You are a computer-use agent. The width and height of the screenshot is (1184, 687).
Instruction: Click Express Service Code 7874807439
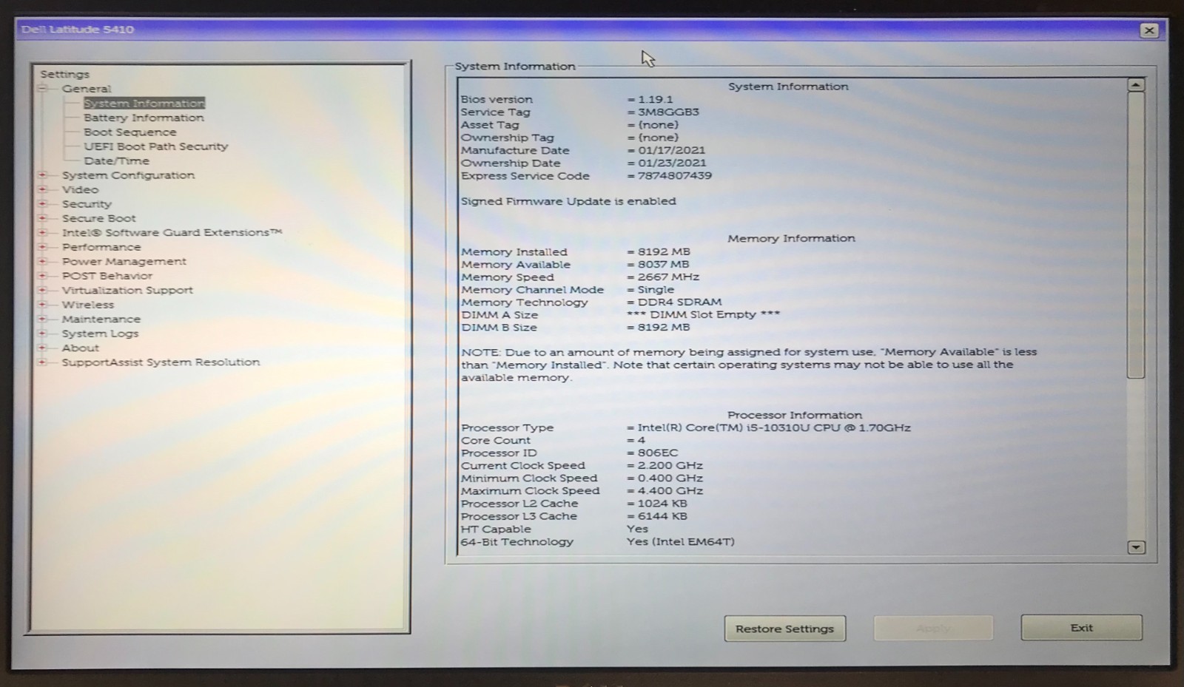(x=675, y=176)
